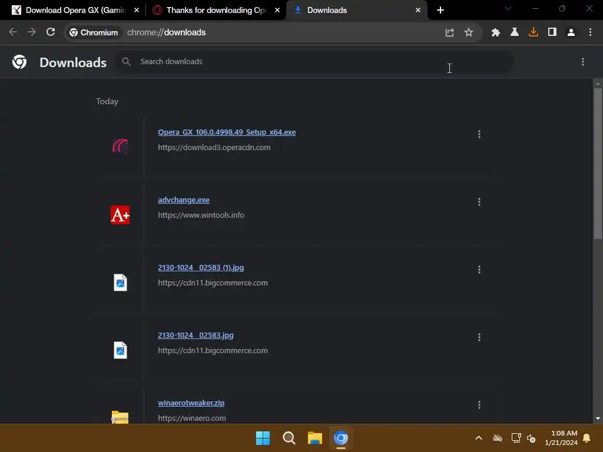Open the advchange.exe file link
Viewport: 603px width, 452px height.
(x=184, y=200)
